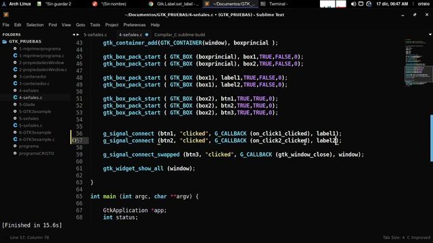Open 5-señales.c in sidebar
The width and height of the screenshot is (433, 243).
coord(30,126)
